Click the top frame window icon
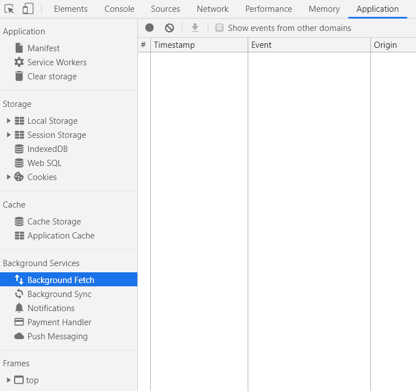The width and height of the screenshot is (416, 391). coord(19,380)
